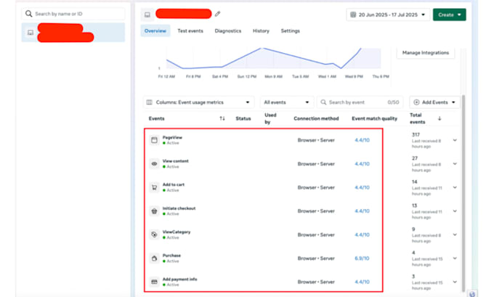Screen dimensions: 494x297
Task: Switch to the Test events tab
Action: [190, 31]
